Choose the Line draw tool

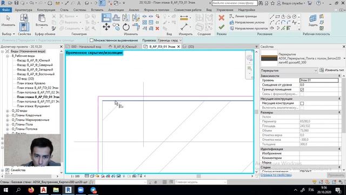coord(272,17)
